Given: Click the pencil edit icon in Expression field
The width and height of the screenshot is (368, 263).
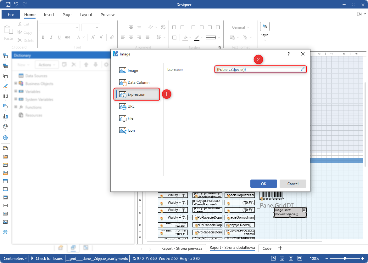Looking at the screenshot, I should 303,69.
